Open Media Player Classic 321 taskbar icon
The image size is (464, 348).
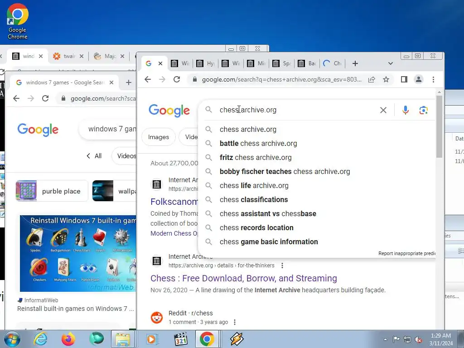(180, 339)
